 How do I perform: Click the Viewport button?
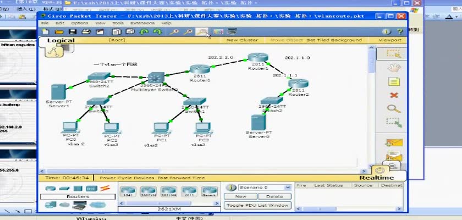pyautogui.click(x=390, y=40)
